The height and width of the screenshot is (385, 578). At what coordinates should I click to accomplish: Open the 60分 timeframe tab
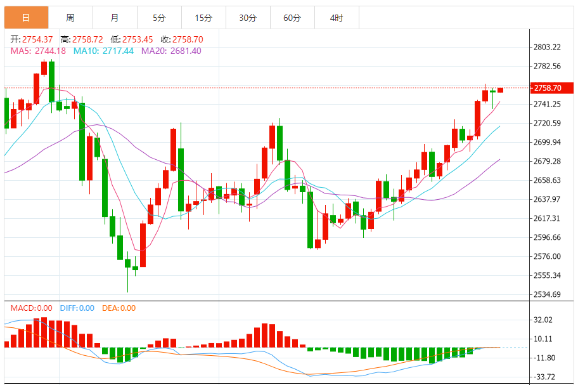pos(292,17)
